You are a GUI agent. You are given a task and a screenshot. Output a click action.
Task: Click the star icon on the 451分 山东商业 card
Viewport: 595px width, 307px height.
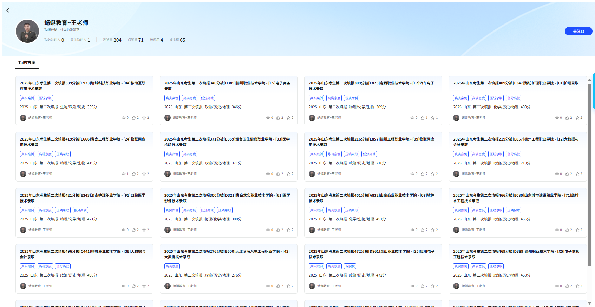click(433, 230)
